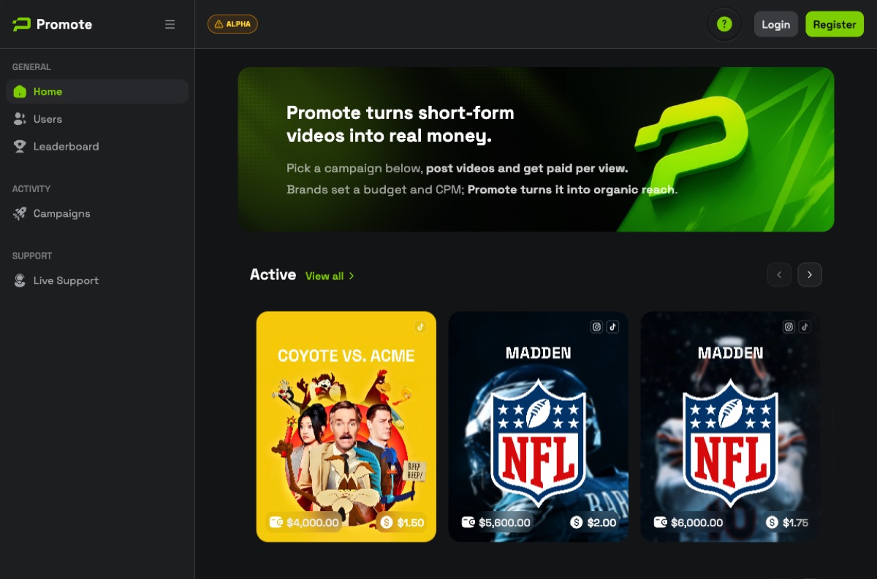
Task: Click the Promote brand name text
Action: tap(64, 24)
